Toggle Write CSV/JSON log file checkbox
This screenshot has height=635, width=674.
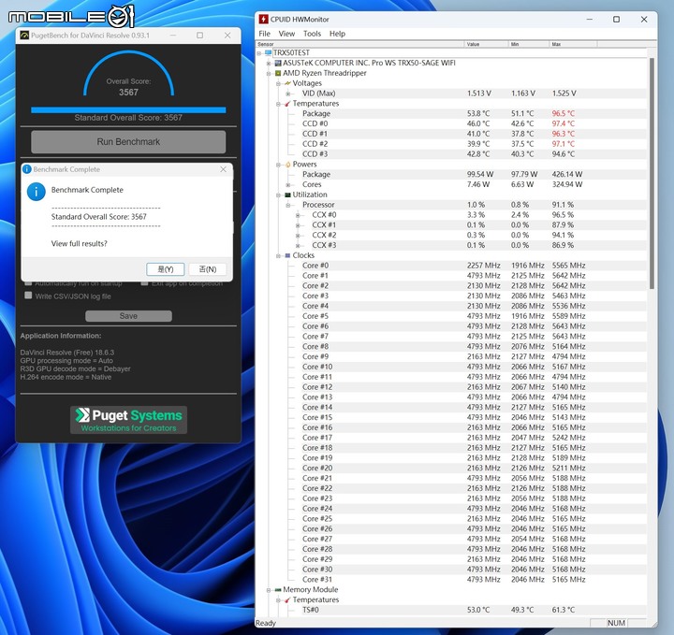pos(28,296)
